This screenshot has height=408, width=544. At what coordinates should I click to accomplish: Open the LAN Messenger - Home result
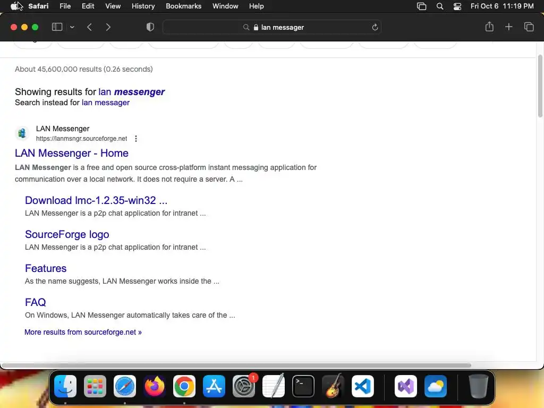pos(72,152)
